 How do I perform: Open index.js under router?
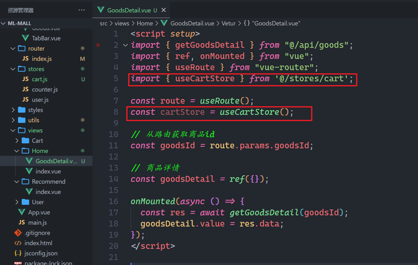pos(42,59)
